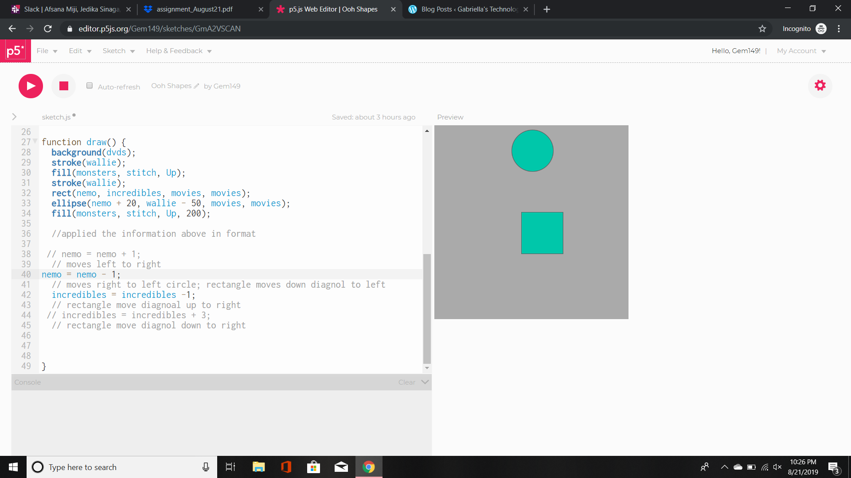851x478 pixels.
Task: Bookmark page with the star icon
Action: 762,29
